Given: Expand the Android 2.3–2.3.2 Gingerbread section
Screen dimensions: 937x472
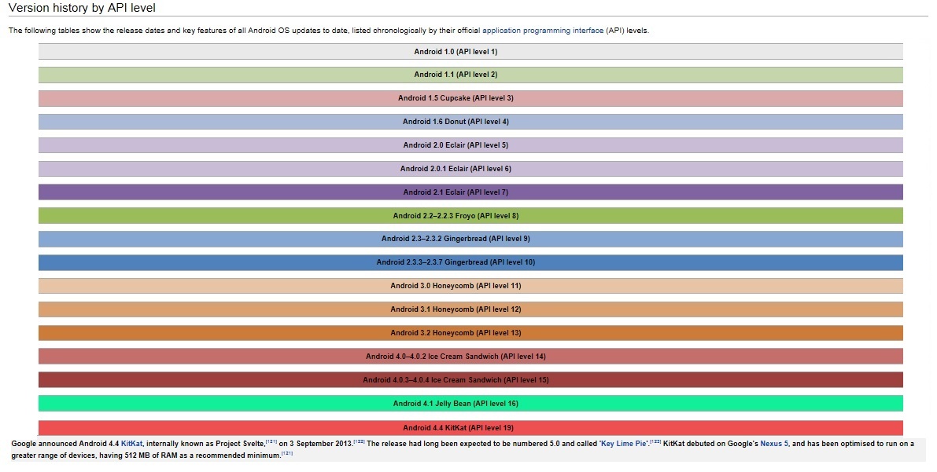Looking at the screenshot, I should pos(469,239).
